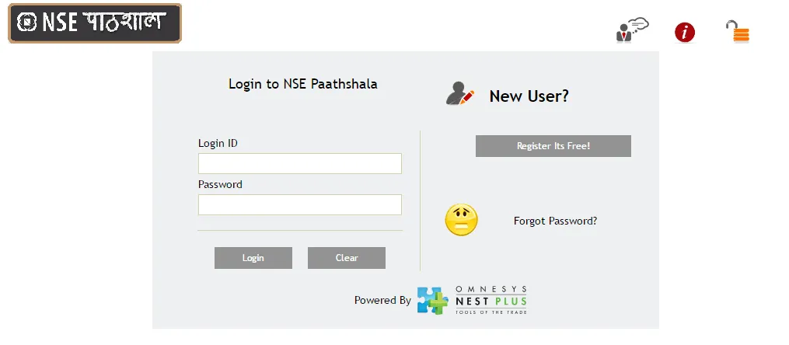Click the New User person-with-pencil icon
The width and height of the screenshot is (789, 345).
(x=459, y=93)
